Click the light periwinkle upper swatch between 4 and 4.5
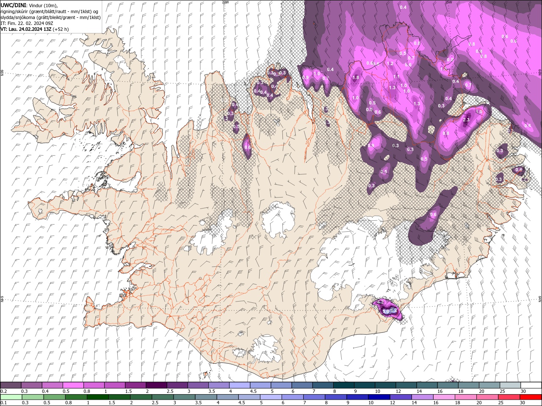Viewport: 542px width, 406px height. [239, 385]
